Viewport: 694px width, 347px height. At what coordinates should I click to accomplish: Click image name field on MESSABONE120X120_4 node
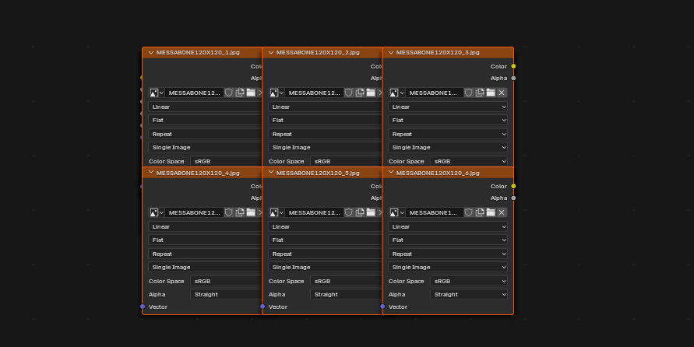coord(194,212)
